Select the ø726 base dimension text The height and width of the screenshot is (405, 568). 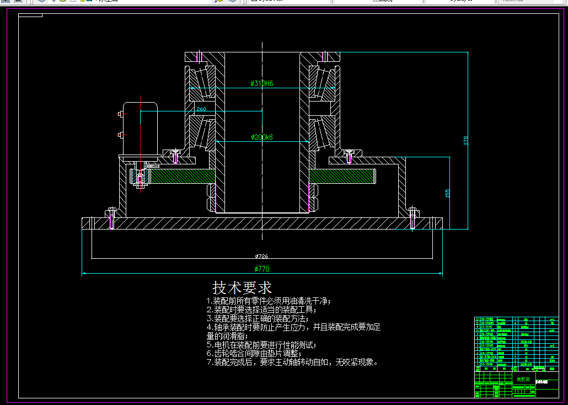tap(261, 257)
